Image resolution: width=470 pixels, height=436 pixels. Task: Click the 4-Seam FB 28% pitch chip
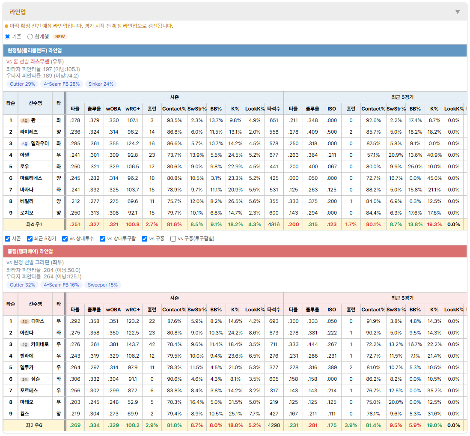(x=62, y=84)
